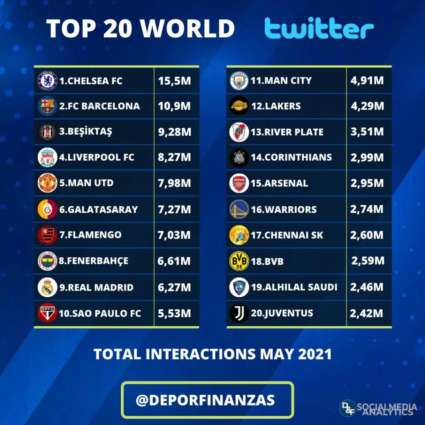The width and height of the screenshot is (425, 425).
Task: Click the TOP 20 WORLD heading
Action: [140, 28]
